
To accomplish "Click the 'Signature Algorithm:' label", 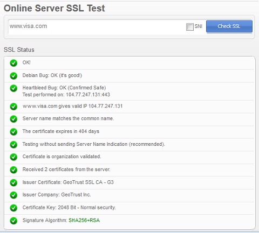I will tap(45, 220).
